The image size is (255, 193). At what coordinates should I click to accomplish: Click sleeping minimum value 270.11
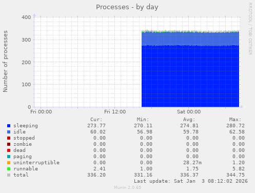point(143,126)
